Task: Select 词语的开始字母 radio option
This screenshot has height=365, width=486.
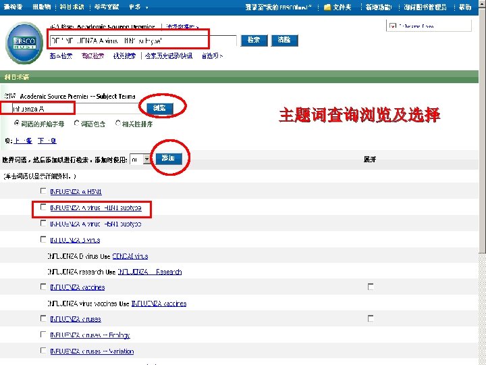Action: (x=17, y=123)
